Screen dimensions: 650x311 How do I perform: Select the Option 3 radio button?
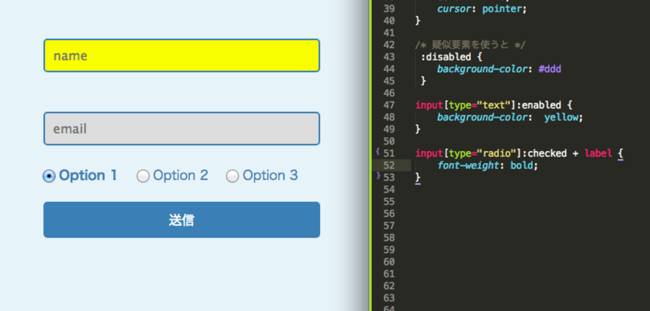[232, 176]
